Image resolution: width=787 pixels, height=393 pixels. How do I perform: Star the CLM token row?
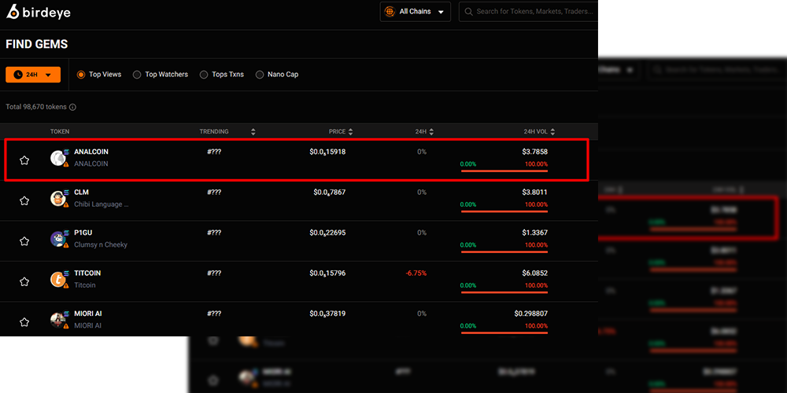click(x=24, y=200)
